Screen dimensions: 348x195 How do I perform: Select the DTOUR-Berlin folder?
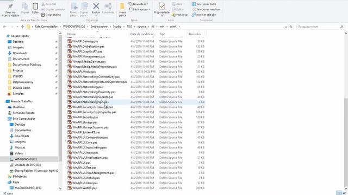(x=19, y=88)
